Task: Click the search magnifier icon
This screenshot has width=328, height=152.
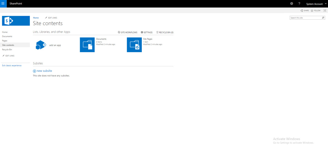Action: coord(323,18)
